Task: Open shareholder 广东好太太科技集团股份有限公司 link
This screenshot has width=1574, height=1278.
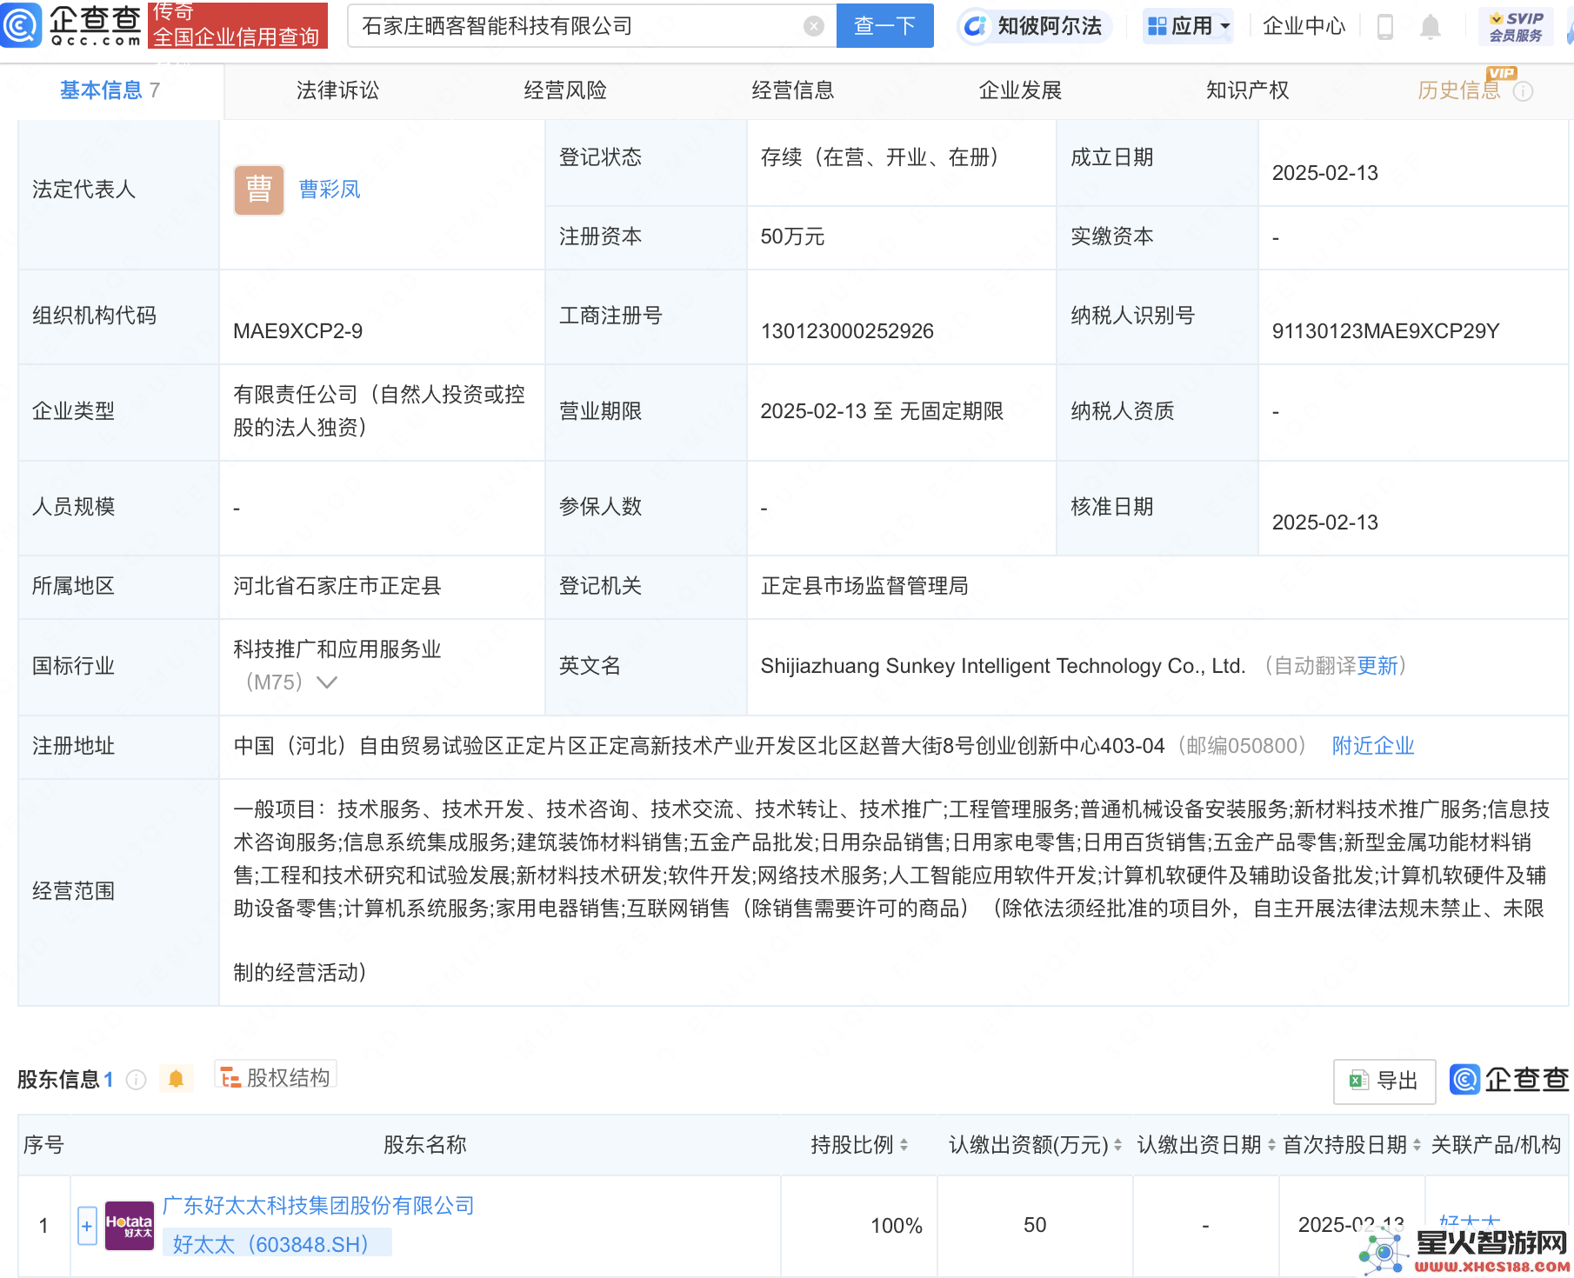Action: pos(318,1206)
